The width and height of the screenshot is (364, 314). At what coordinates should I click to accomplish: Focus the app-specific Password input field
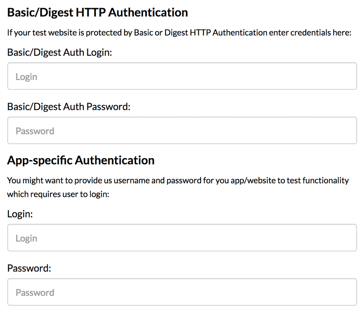tap(182, 292)
